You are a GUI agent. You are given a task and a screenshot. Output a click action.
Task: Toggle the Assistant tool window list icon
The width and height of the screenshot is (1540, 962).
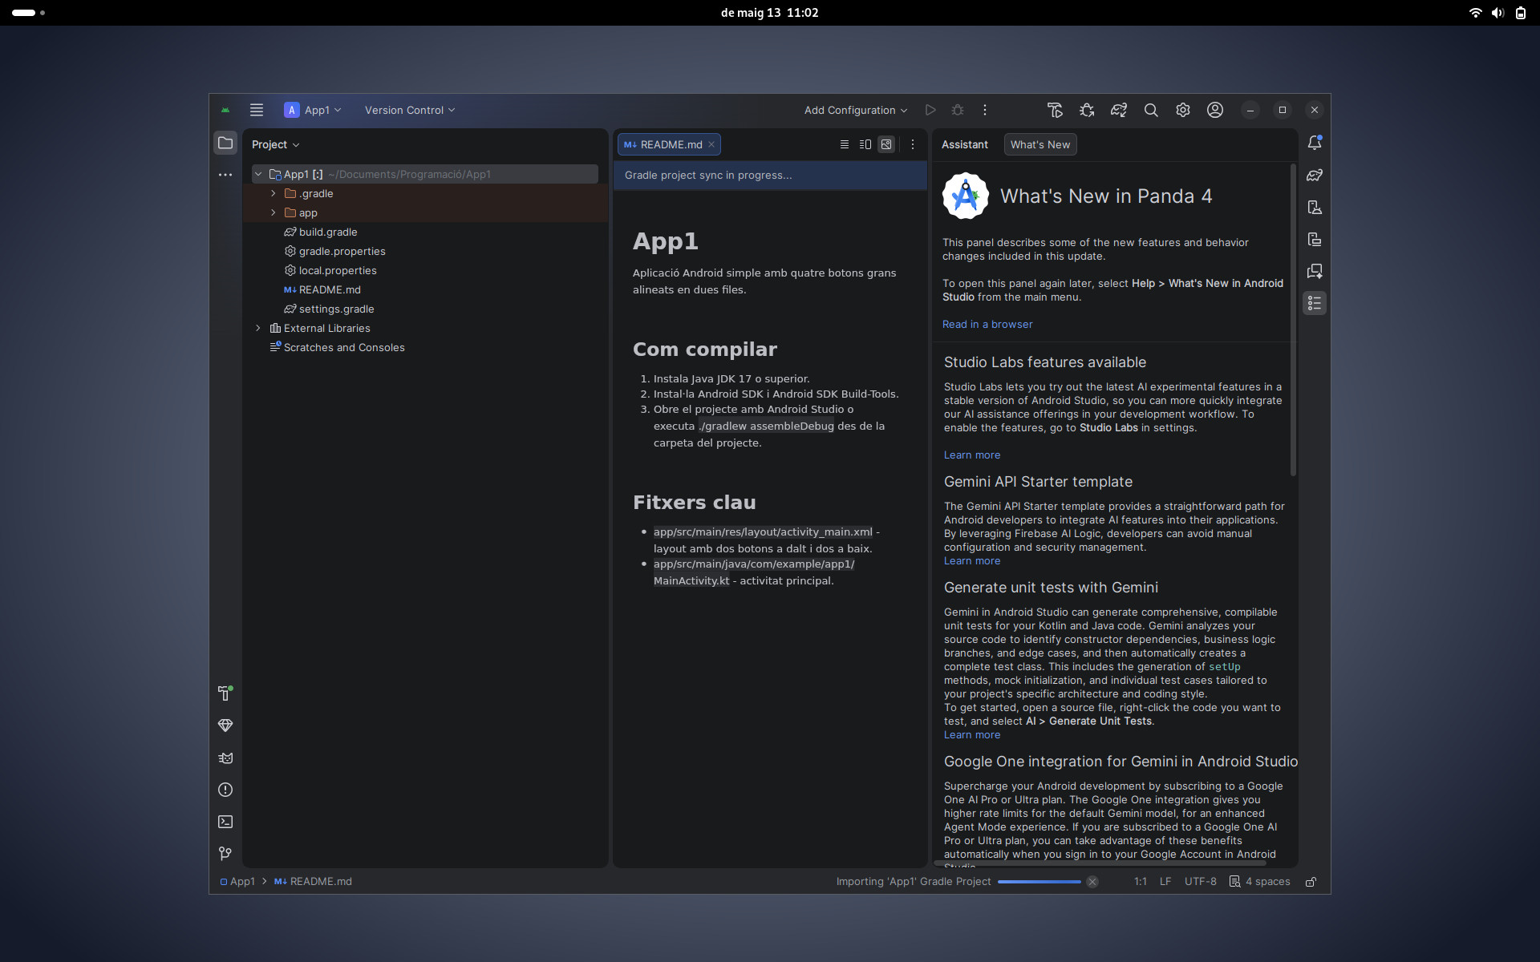pos(1315,303)
